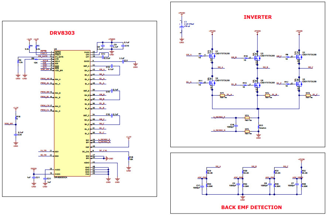Click the DVDD power label

click(x=34, y=169)
